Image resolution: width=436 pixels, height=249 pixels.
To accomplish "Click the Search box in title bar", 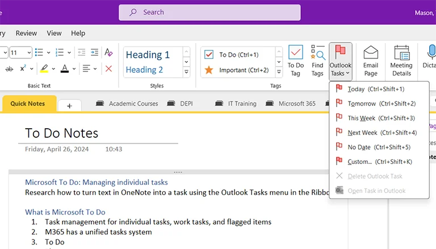I will point(209,12).
